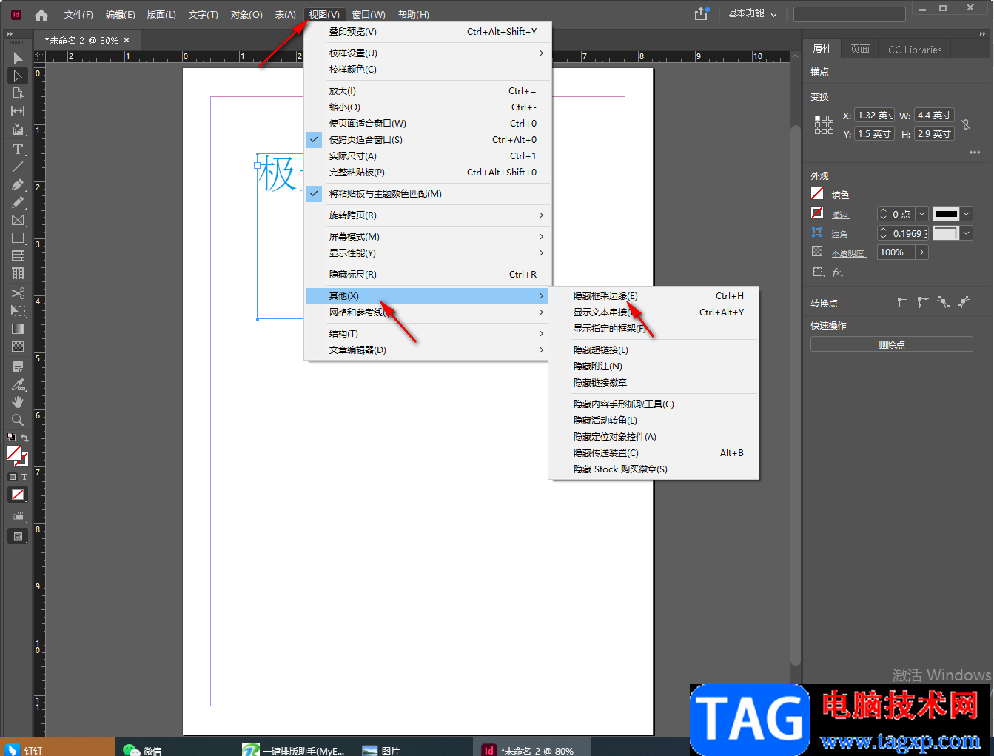Select the Pen tool
Image resolution: width=994 pixels, height=756 pixels.
(18, 184)
